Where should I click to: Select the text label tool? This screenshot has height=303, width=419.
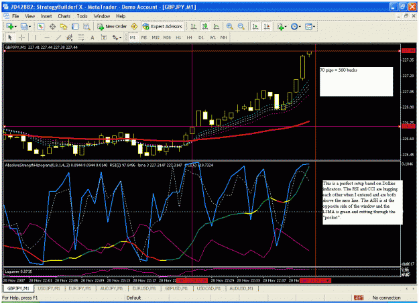104,38
